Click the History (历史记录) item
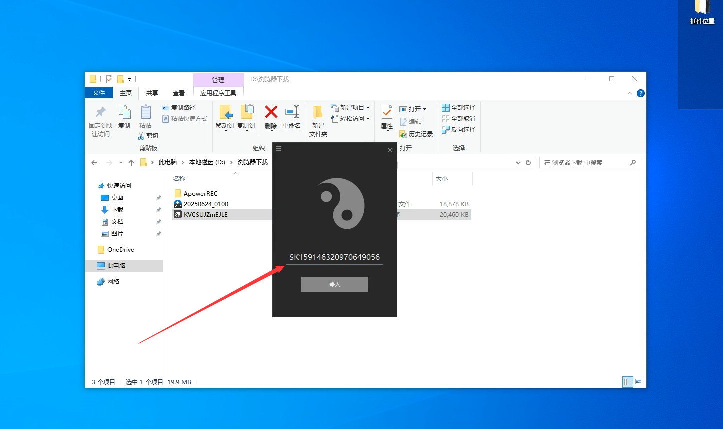Screen dimensions: 723x429 416,134
